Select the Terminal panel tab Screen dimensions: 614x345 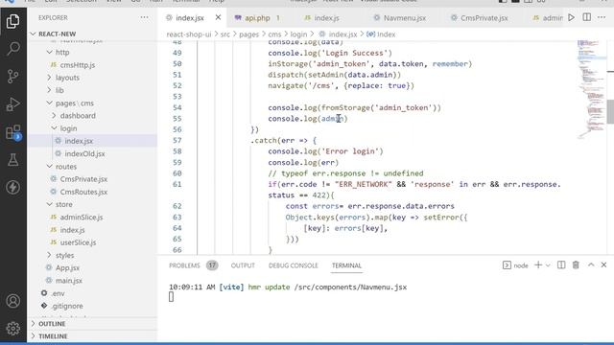point(346,265)
